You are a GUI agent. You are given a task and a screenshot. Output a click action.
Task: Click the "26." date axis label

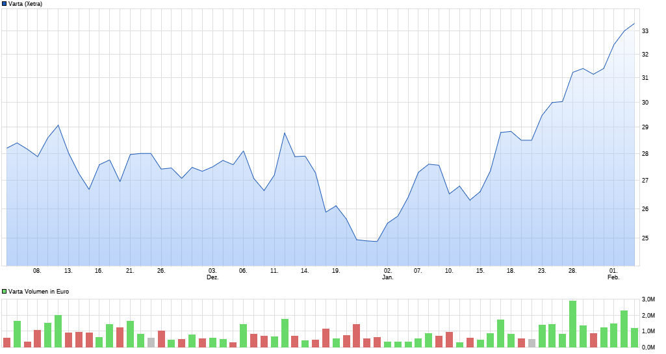(161, 270)
